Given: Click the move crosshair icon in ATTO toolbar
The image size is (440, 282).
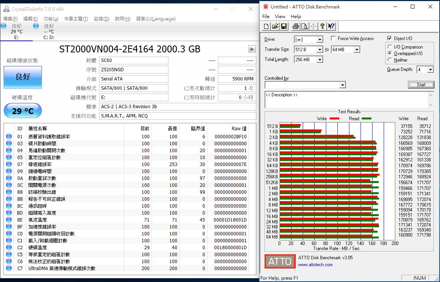Looking at the screenshot, I should (314, 26).
